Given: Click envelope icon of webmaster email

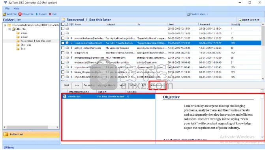Looking at the screenshot, I should click(x=67, y=62).
